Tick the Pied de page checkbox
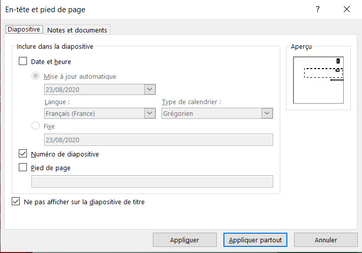The image size is (362, 253). tap(23, 167)
